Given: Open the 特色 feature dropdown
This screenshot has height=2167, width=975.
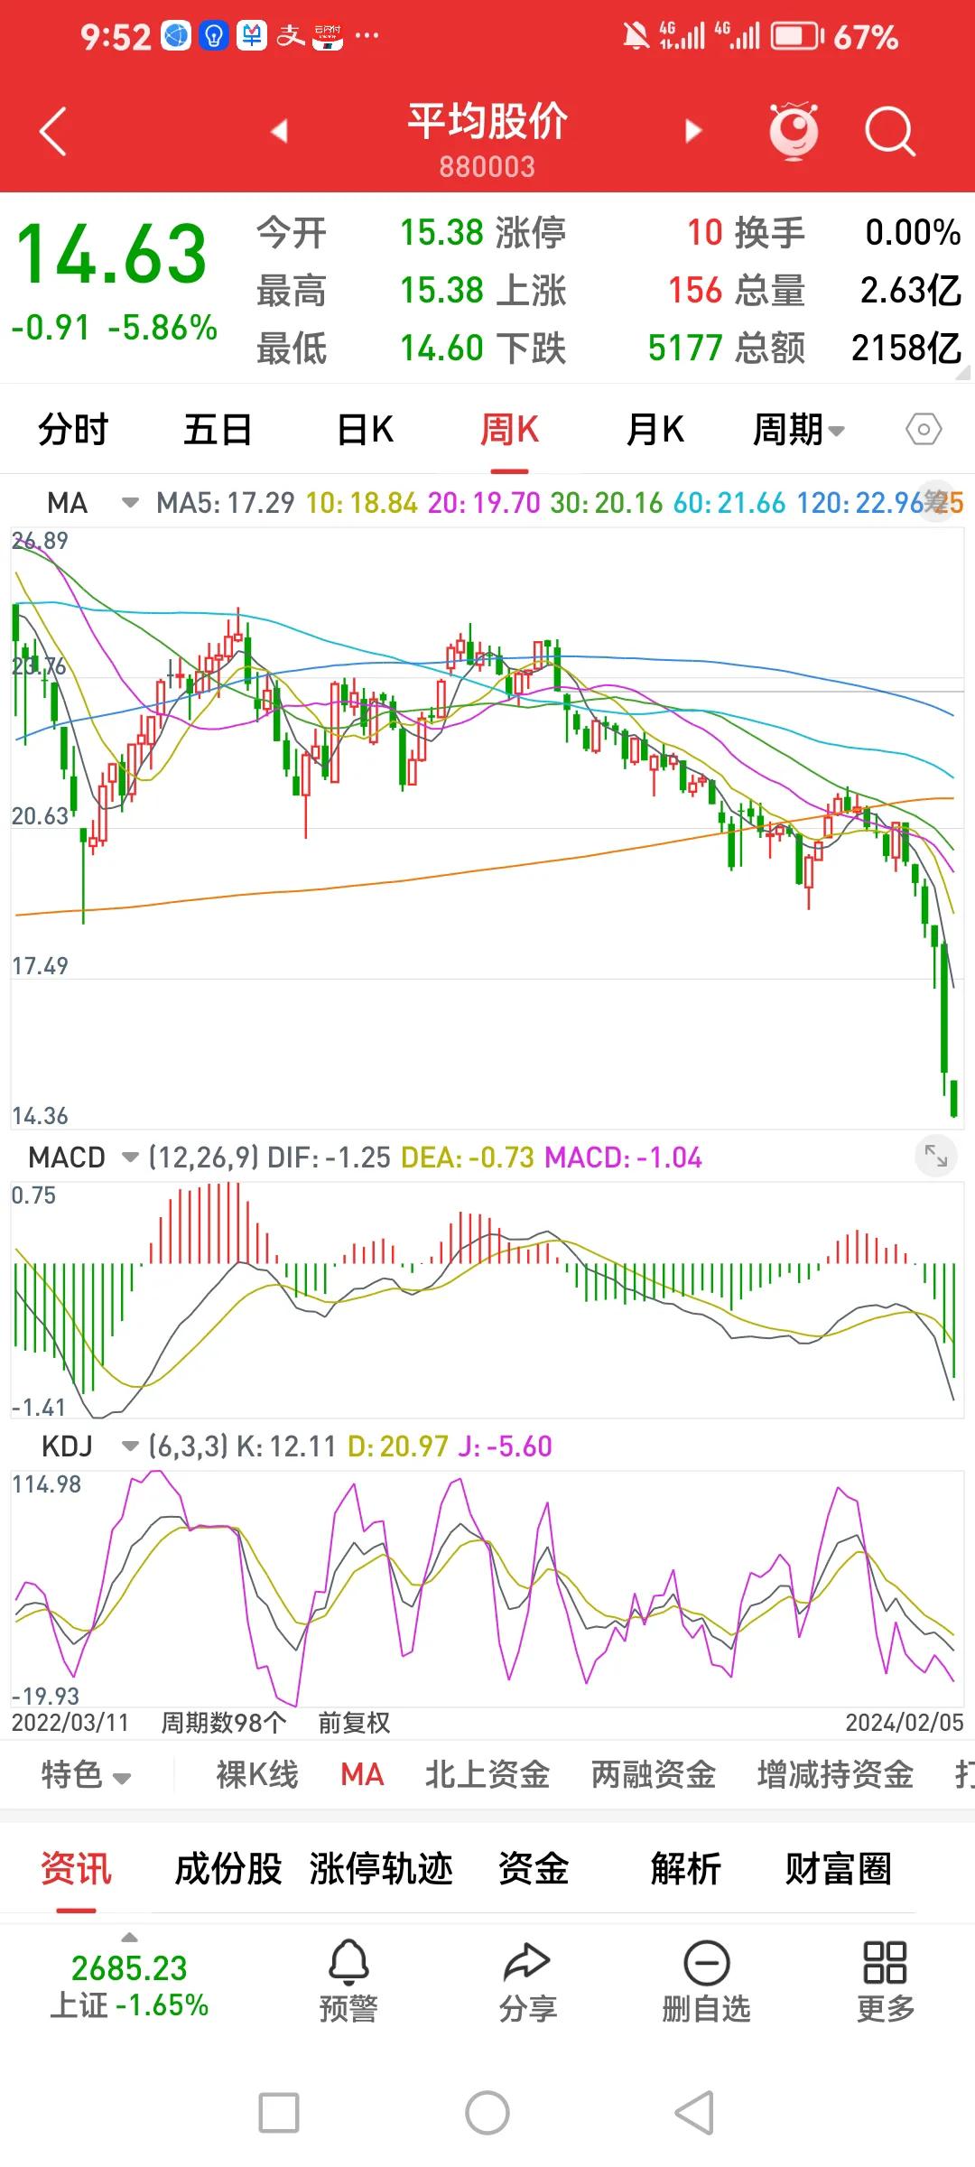Looking at the screenshot, I should click(87, 1774).
